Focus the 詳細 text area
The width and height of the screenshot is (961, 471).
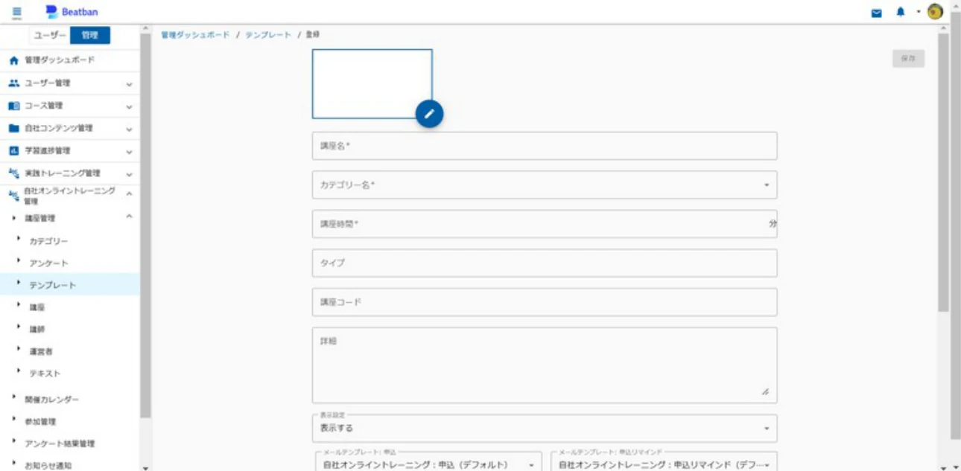pos(545,365)
